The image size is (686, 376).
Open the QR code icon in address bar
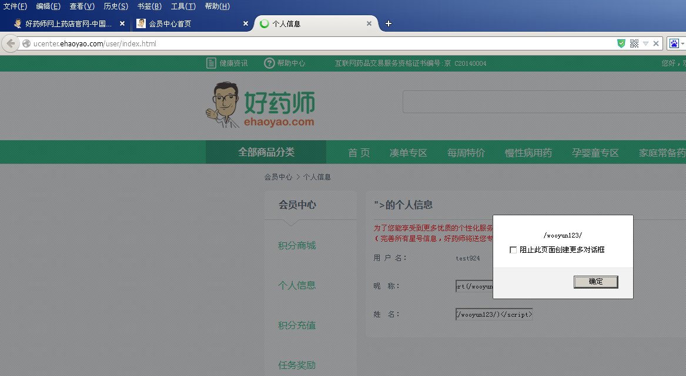point(634,43)
